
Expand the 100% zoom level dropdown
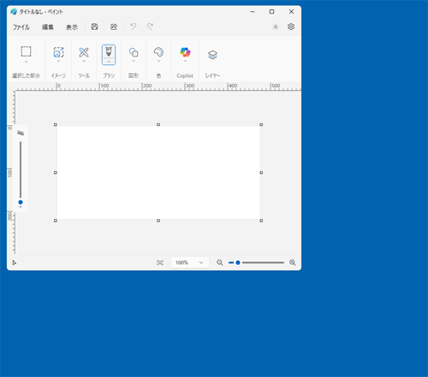190,262
